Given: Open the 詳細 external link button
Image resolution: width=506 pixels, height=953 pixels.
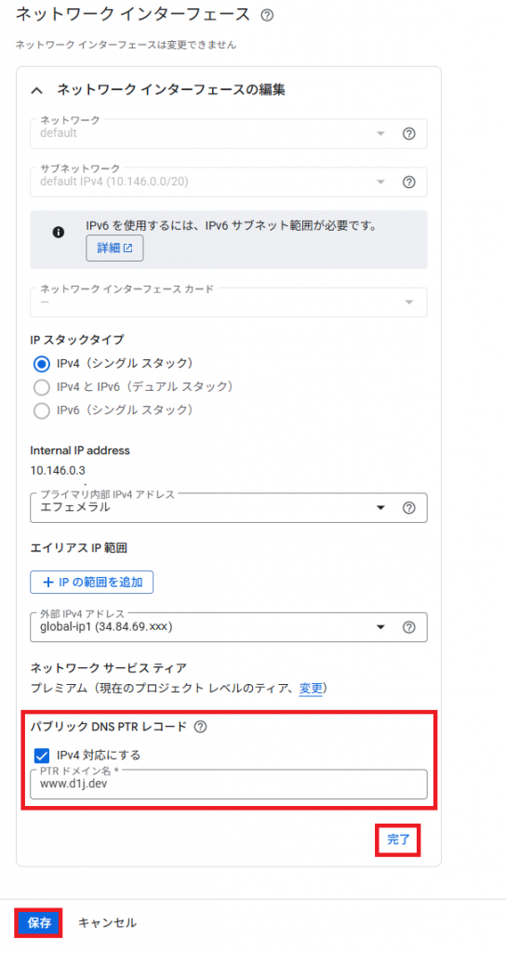Looking at the screenshot, I should pyautogui.click(x=114, y=248).
